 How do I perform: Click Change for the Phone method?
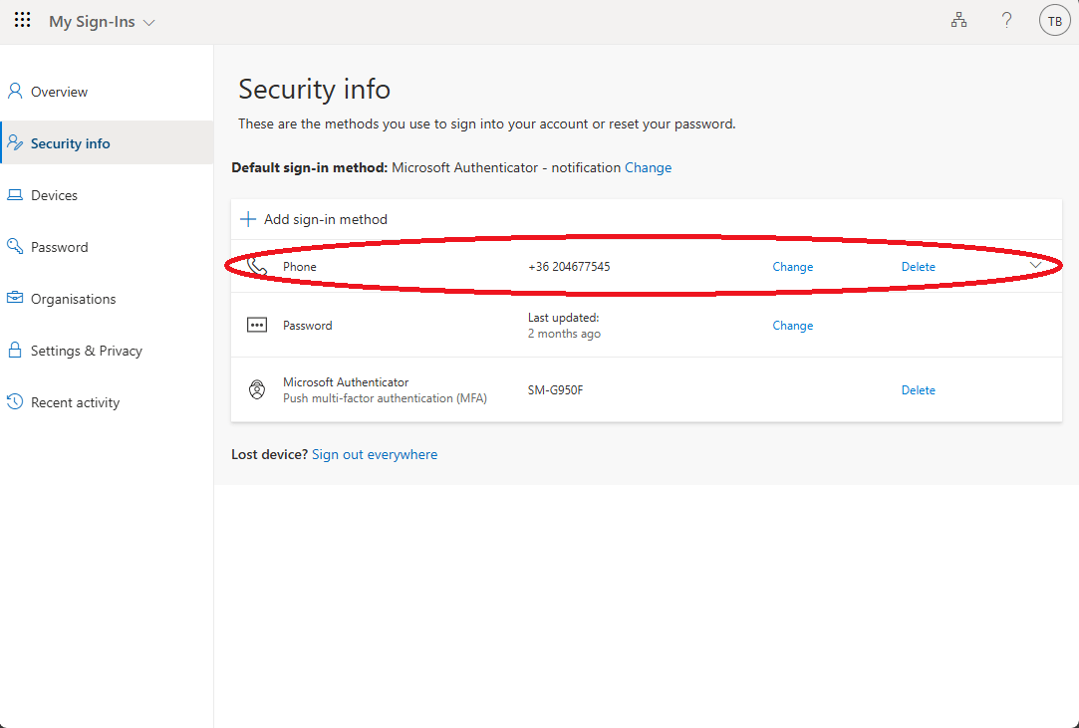(x=792, y=267)
